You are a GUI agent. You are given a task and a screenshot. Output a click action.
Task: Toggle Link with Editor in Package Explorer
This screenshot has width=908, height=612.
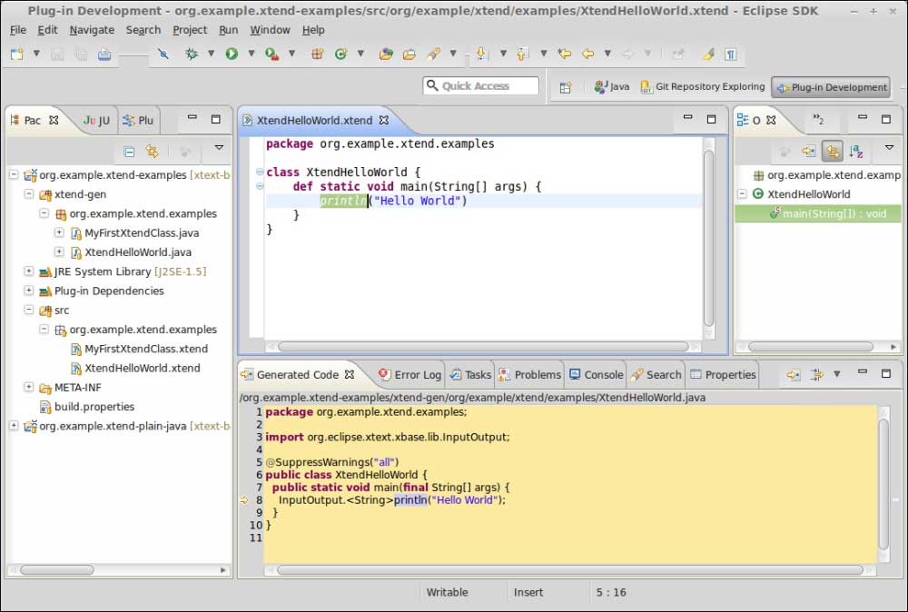coord(153,152)
